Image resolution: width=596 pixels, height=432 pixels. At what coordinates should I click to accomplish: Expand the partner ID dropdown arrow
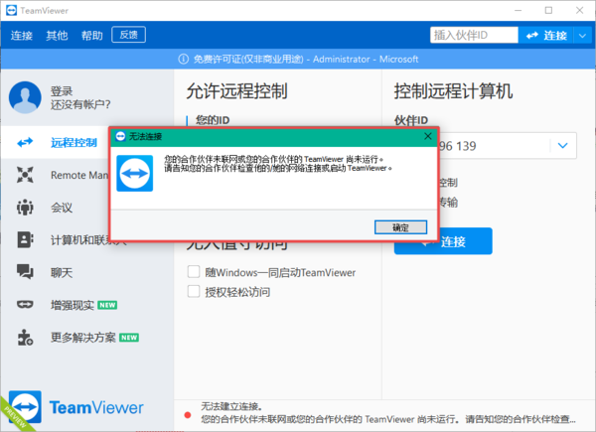[x=562, y=147]
